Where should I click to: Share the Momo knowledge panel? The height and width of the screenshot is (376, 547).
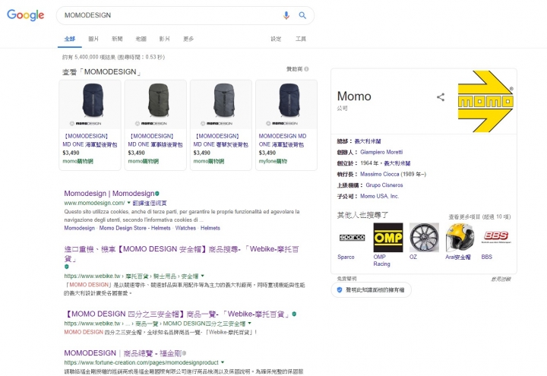pos(441,97)
